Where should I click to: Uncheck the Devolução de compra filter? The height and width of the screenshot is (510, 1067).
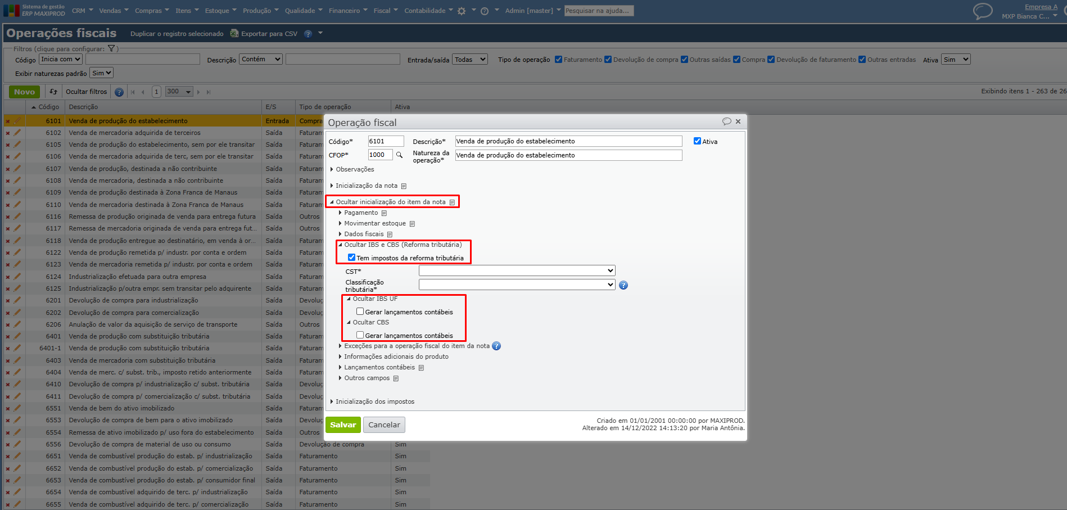click(608, 60)
